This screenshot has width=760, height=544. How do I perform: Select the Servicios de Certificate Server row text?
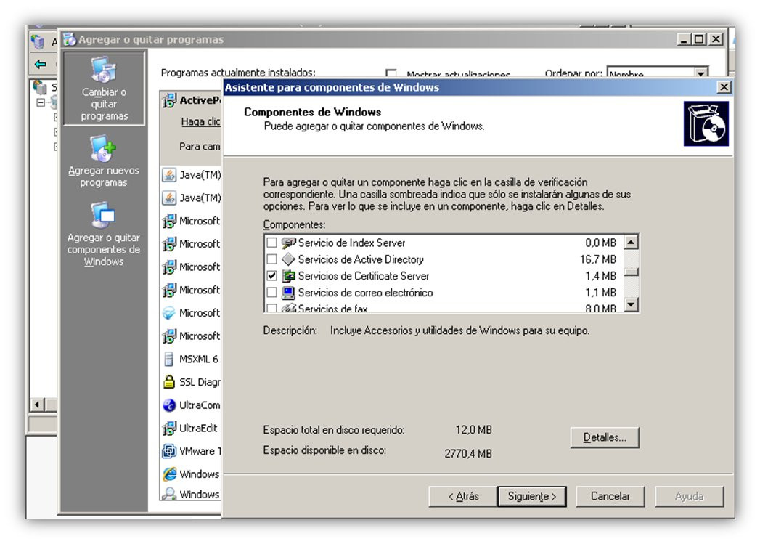364,276
